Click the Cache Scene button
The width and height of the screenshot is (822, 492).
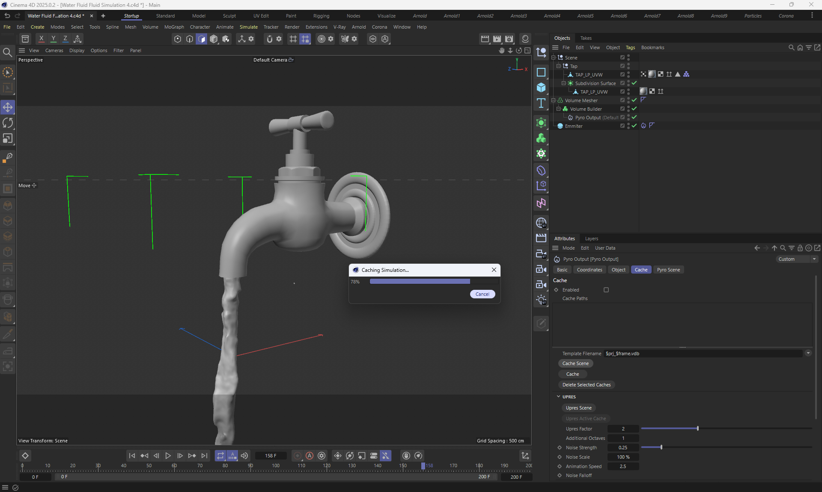(x=575, y=363)
